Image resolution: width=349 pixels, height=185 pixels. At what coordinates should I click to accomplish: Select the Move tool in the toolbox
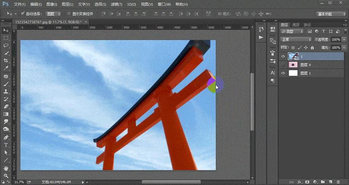pos(6,30)
